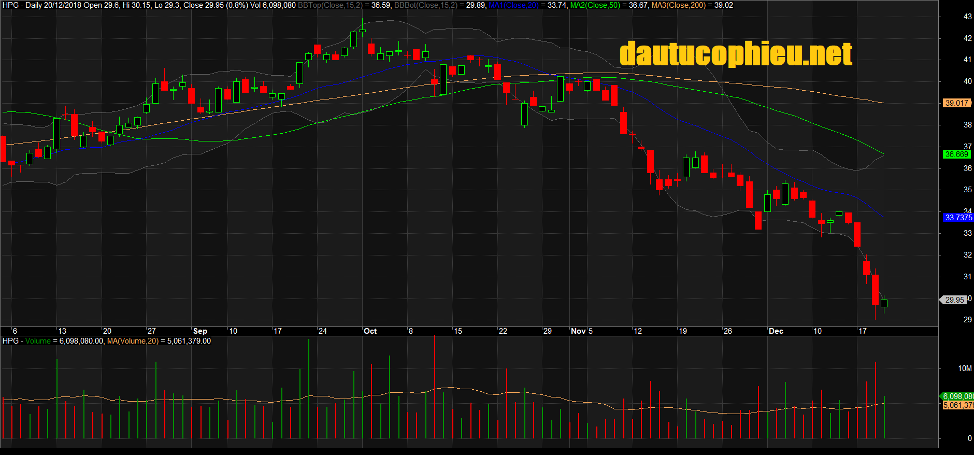Screen dimensions: 974x455
Task: Click the green 6,098,080 volume value tag
Action: (957, 396)
